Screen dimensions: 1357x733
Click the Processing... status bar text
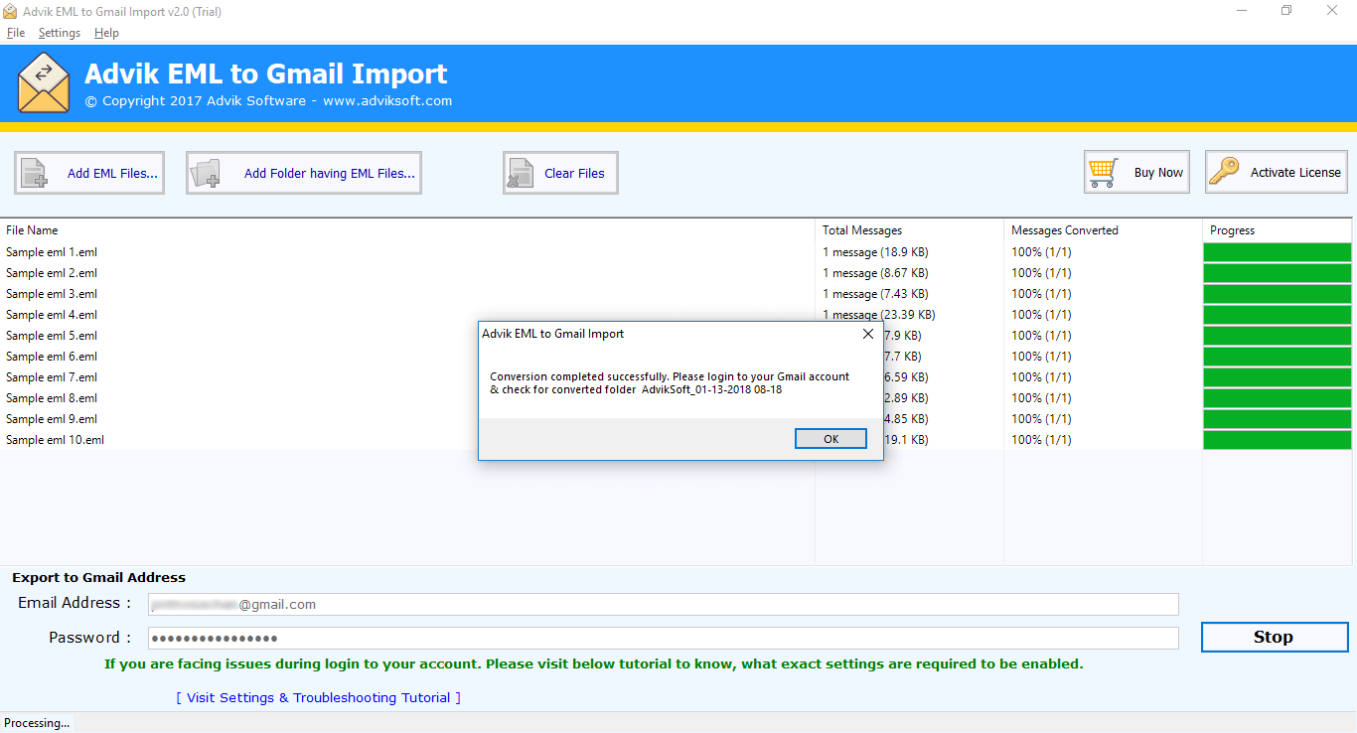38,723
